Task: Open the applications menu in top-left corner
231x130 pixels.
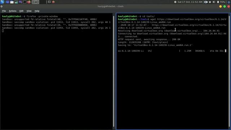Action: [2, 2]
